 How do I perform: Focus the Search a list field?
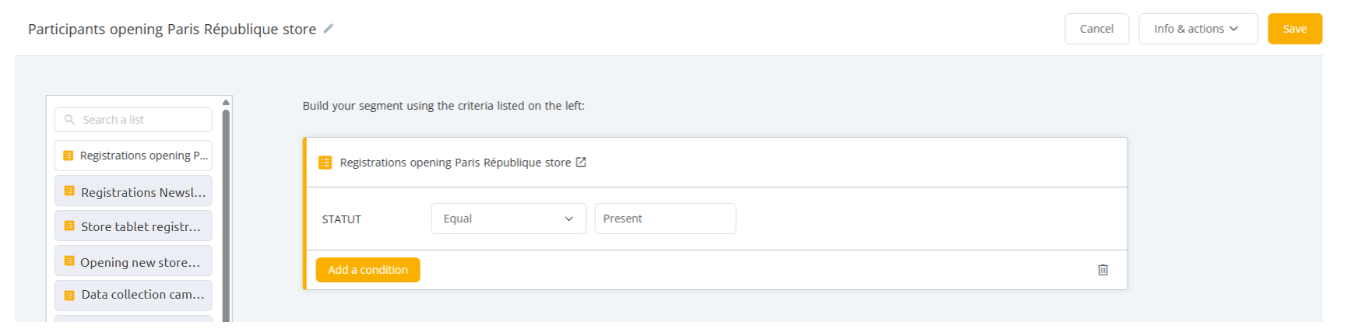133,120
